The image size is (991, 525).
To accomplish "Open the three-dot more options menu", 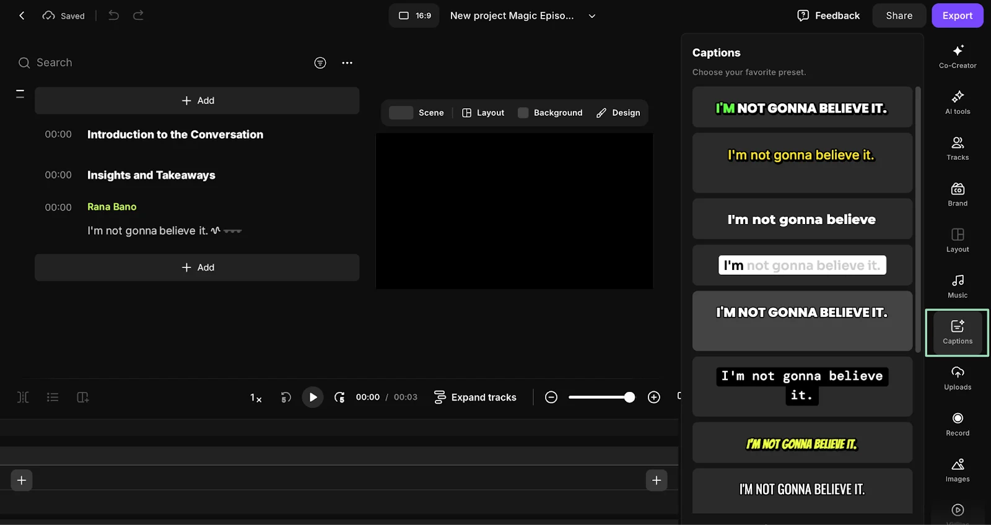I will [347, 63].
